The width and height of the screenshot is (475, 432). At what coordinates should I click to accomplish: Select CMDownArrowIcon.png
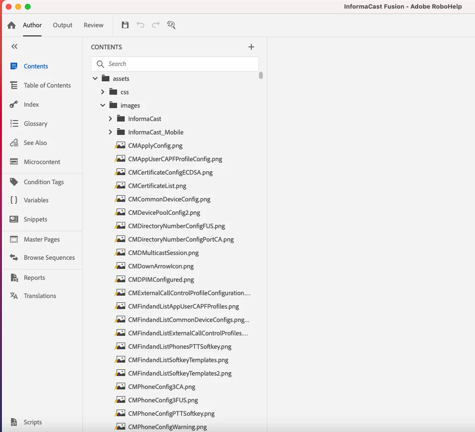click(x=161, y=266)
